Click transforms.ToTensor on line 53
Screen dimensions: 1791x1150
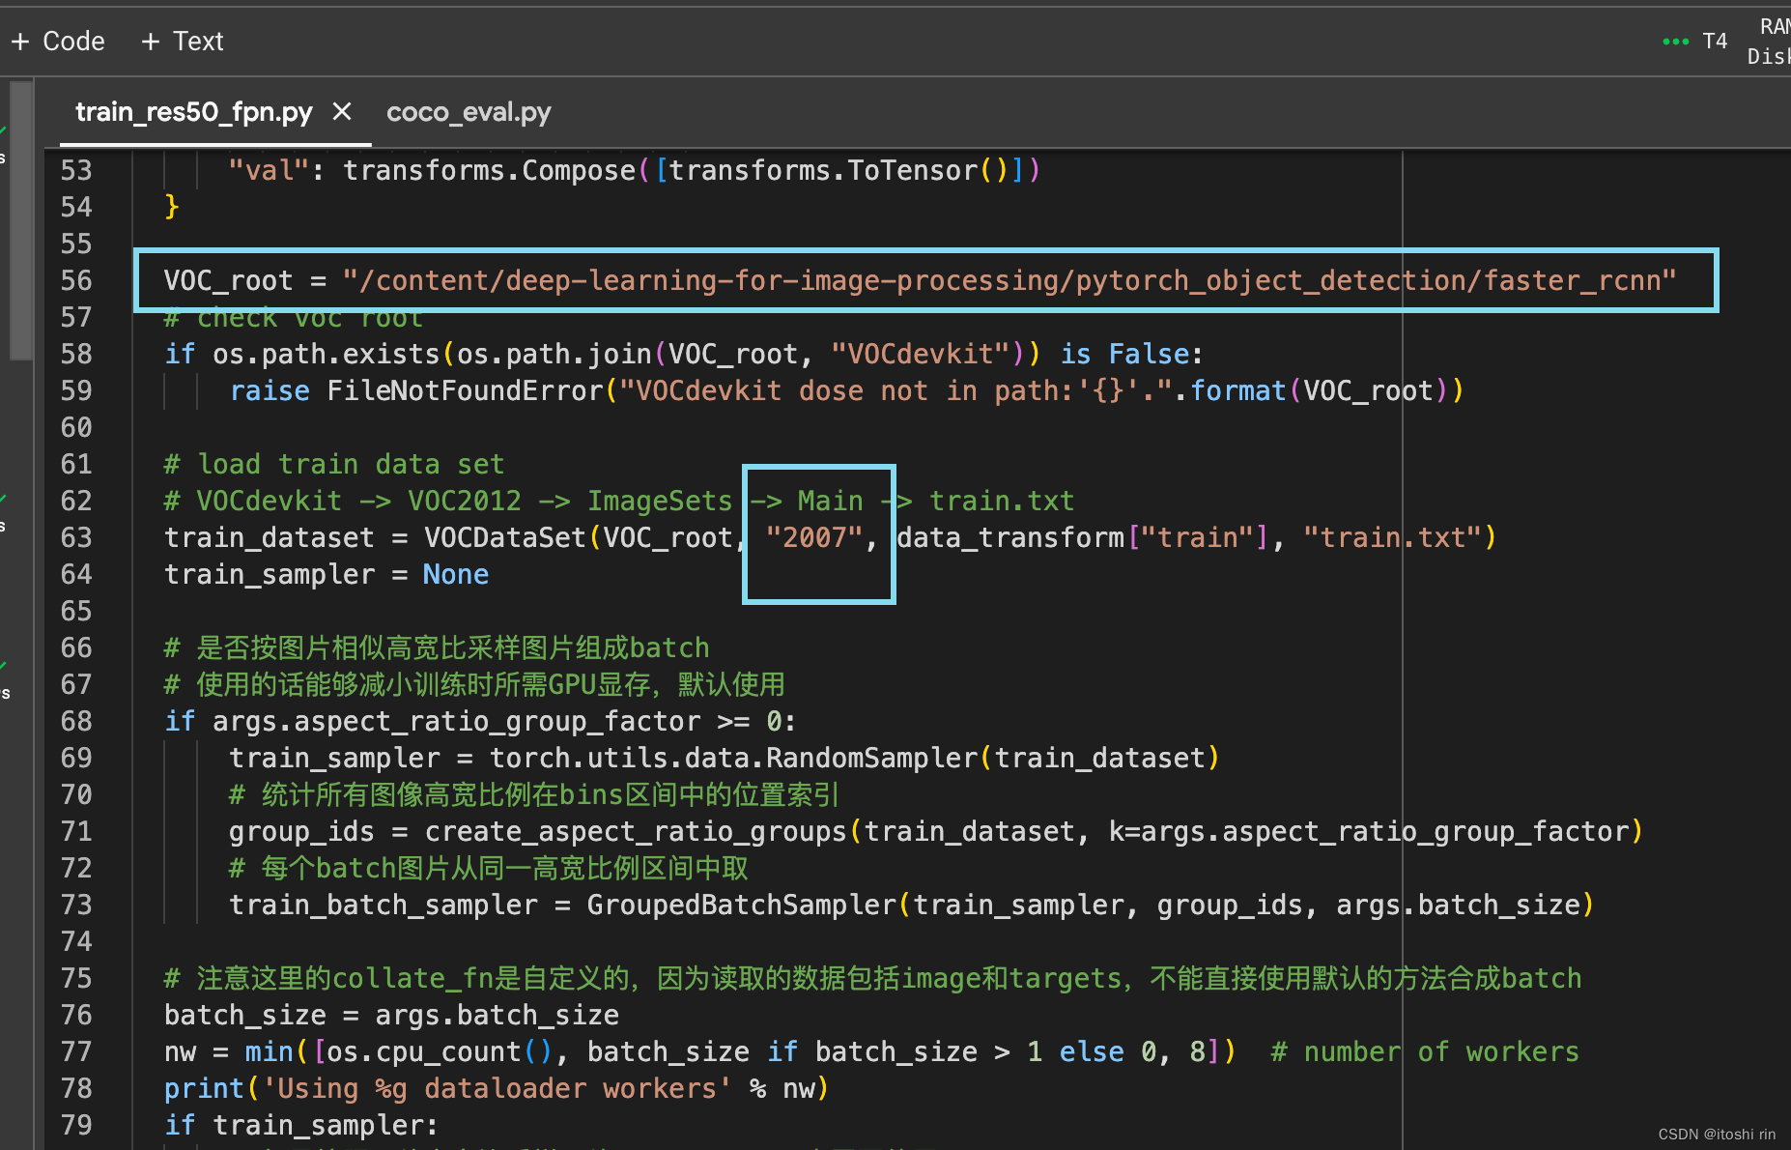pyautogui.click(x=823, y=170)
